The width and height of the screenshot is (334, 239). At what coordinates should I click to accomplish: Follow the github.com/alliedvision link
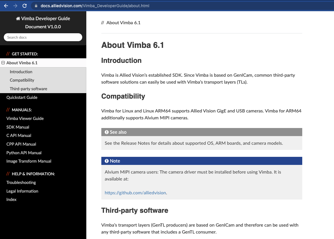135,193
